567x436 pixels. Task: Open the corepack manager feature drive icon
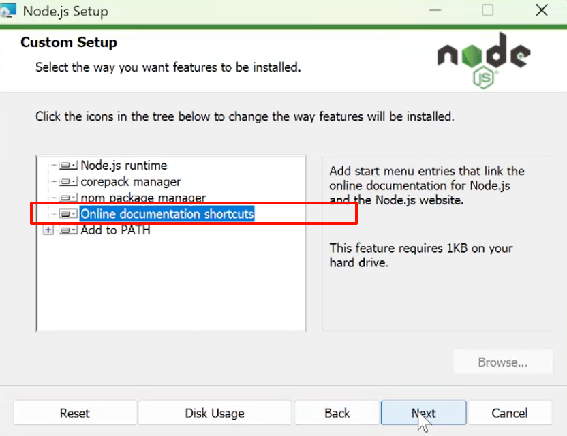pos(68,181)
